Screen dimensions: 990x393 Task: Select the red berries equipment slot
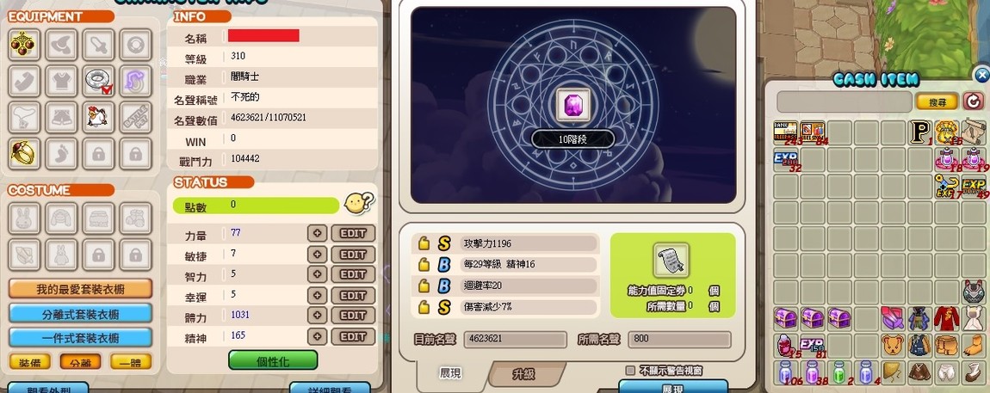(x=25, y=44)
